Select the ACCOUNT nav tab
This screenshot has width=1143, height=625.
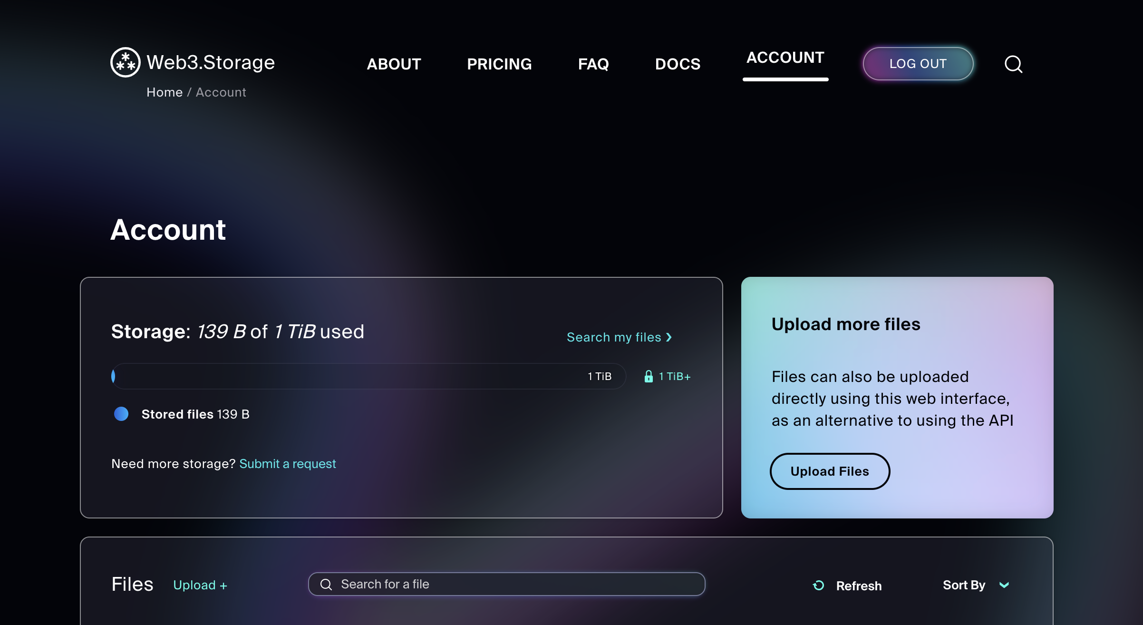click(785, 58)
